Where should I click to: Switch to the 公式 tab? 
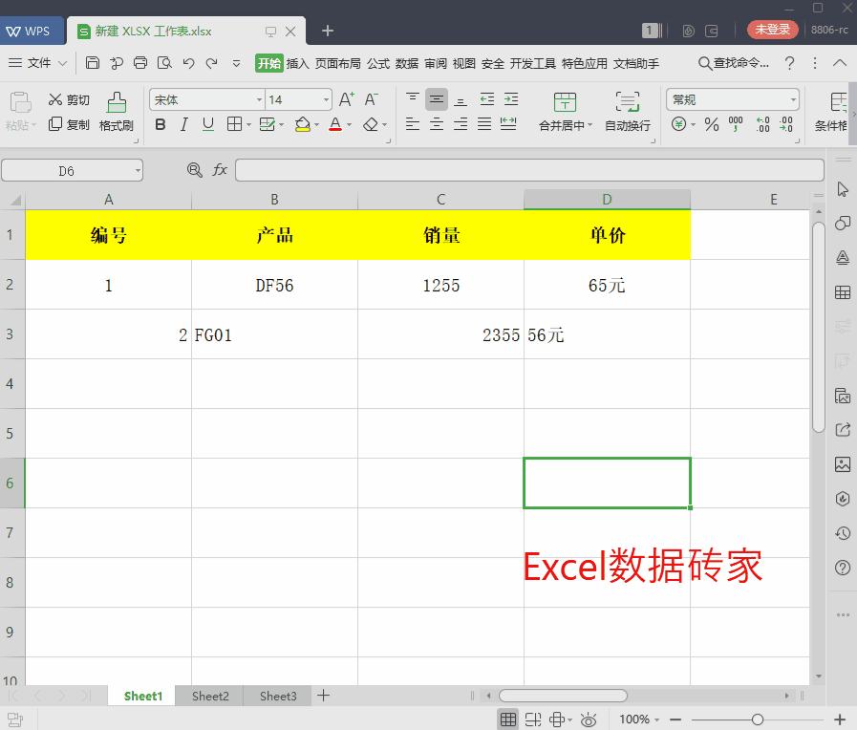(378, 63)
